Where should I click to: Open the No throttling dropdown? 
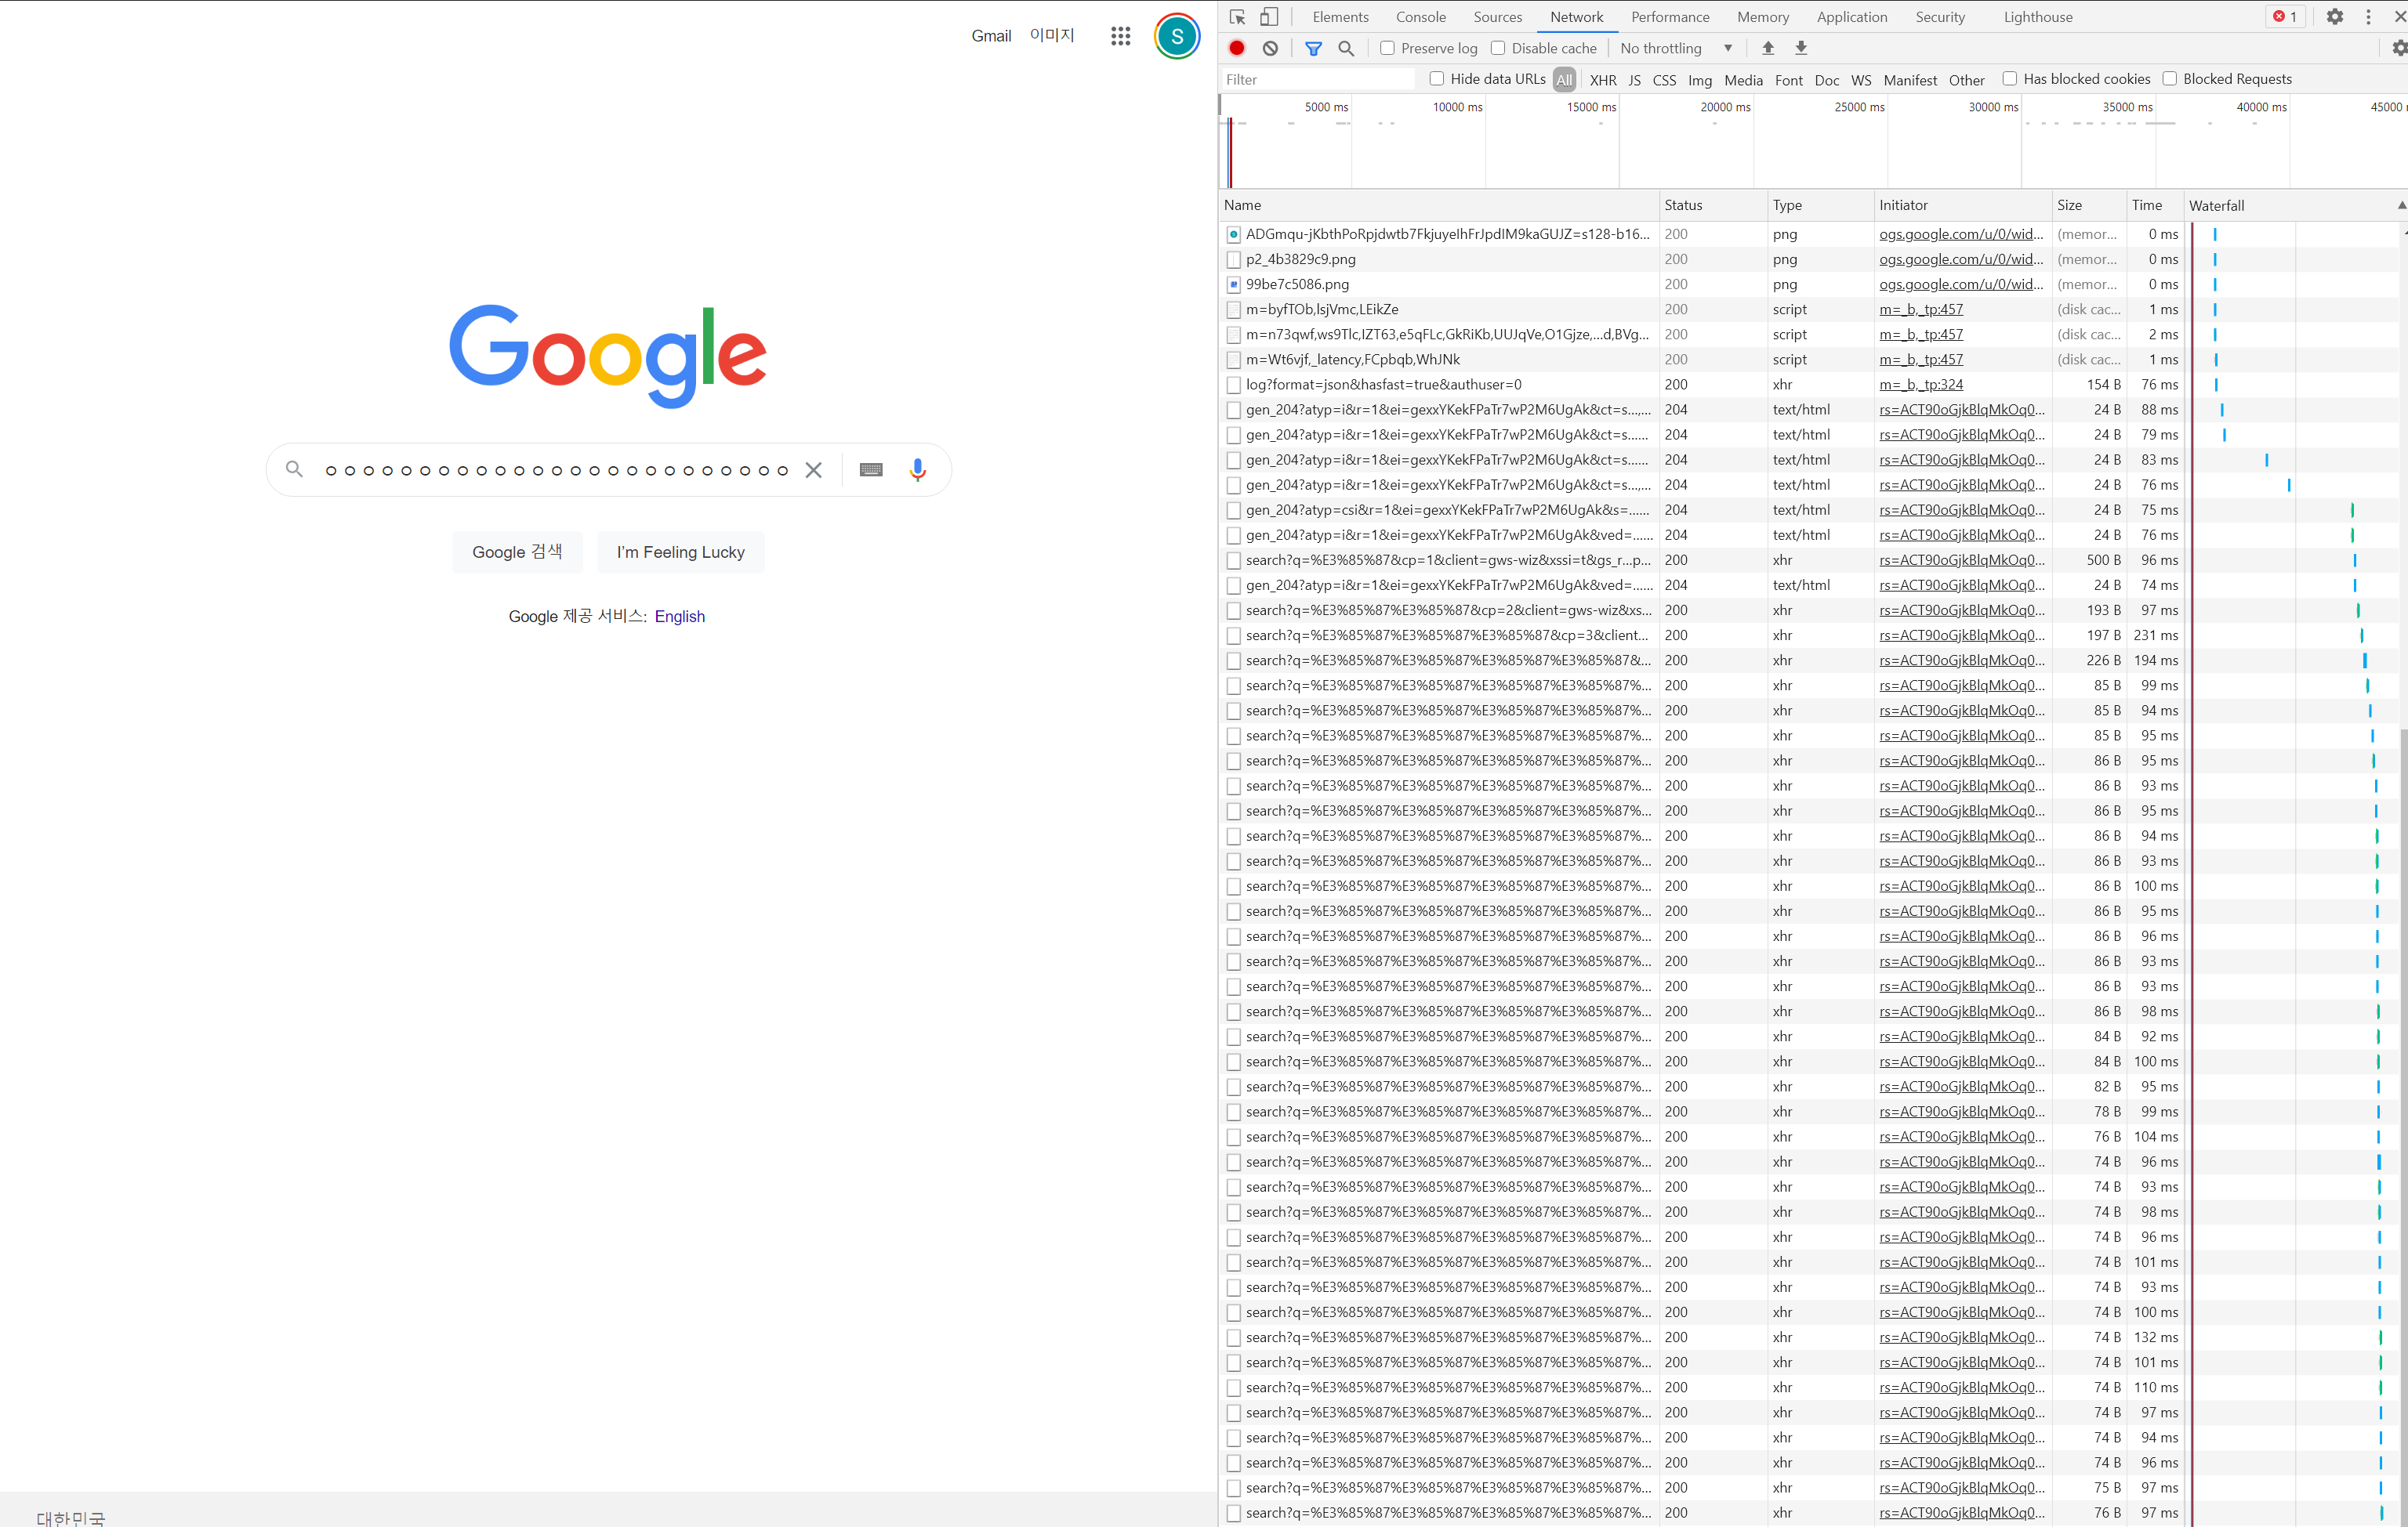1676,48
